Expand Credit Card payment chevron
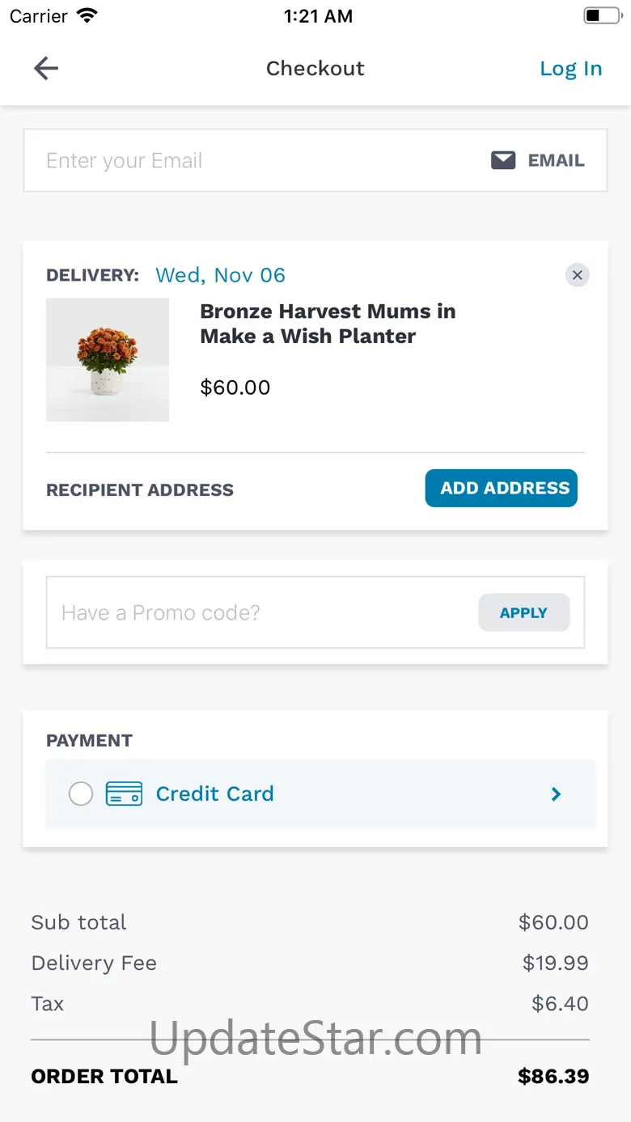The height and width of the screenshot is (1122, 631). (556, 794)
